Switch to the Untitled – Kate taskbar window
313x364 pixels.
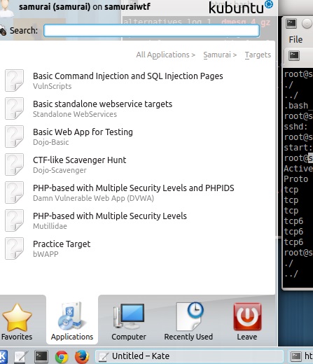click(189, 356)
